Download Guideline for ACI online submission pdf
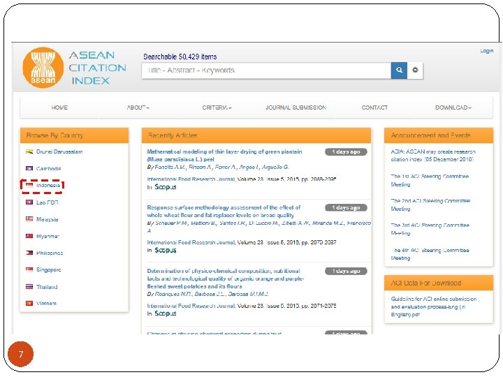The image size is (503, 377). [x=433, y=306]
